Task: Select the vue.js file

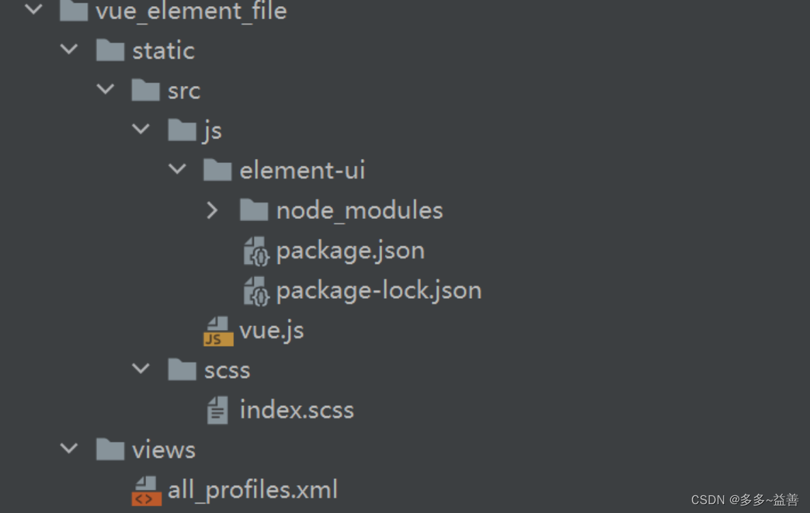Action: tap(272, 329)
